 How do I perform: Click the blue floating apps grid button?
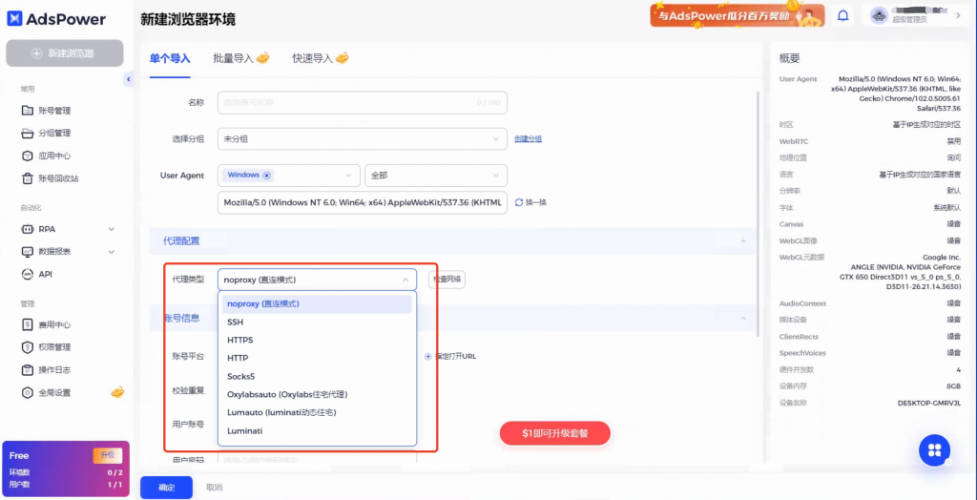click(x=935, y=450)
